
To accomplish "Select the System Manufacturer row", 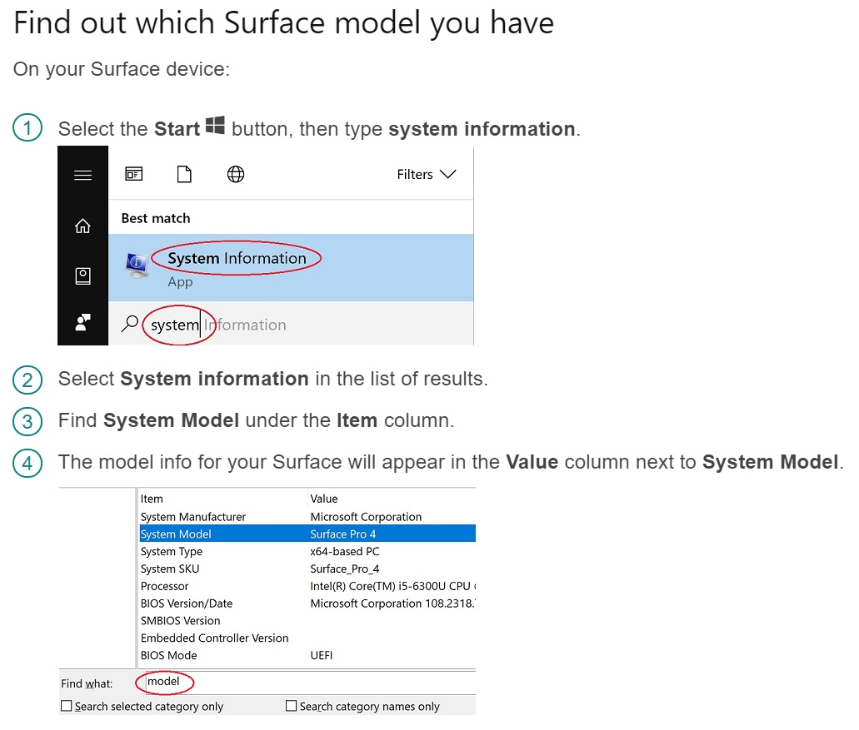I will pyautogui.click(x=307, y=516).
